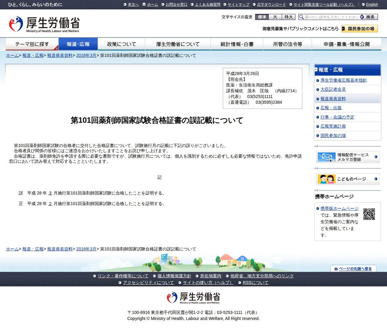Open the お問合せ窓口 link
Screen dimensions: 387x336
click(177, 5)
